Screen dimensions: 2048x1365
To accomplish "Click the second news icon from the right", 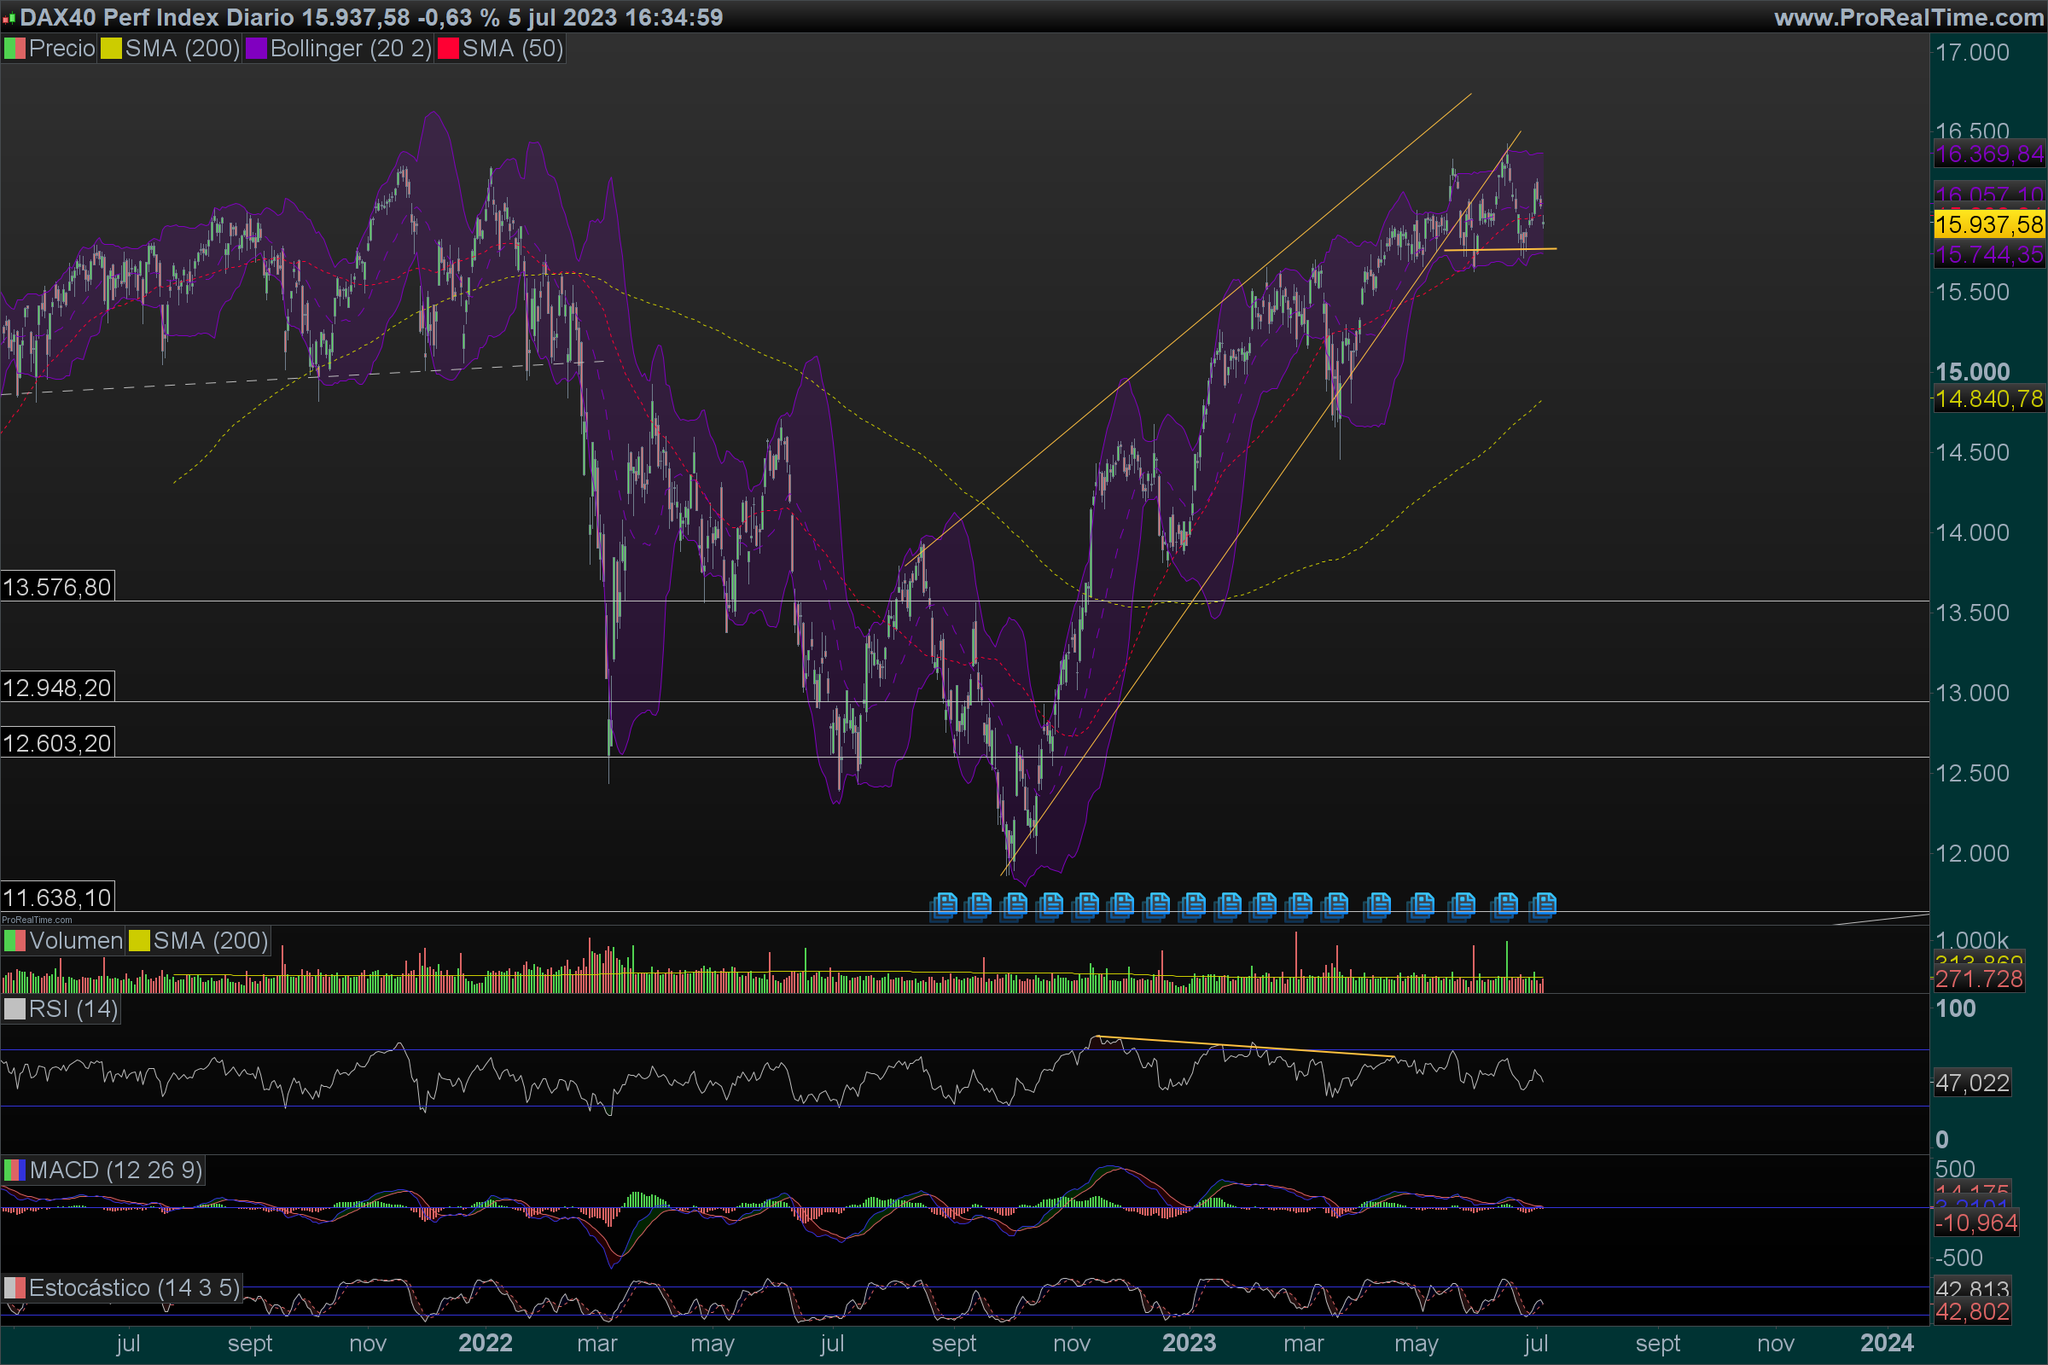I will (1505, 905).
